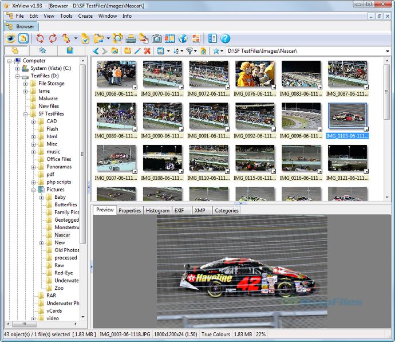This screenshot has height=342, width=395.
Task: Open Options checklist icon
Action: point(212,38)
